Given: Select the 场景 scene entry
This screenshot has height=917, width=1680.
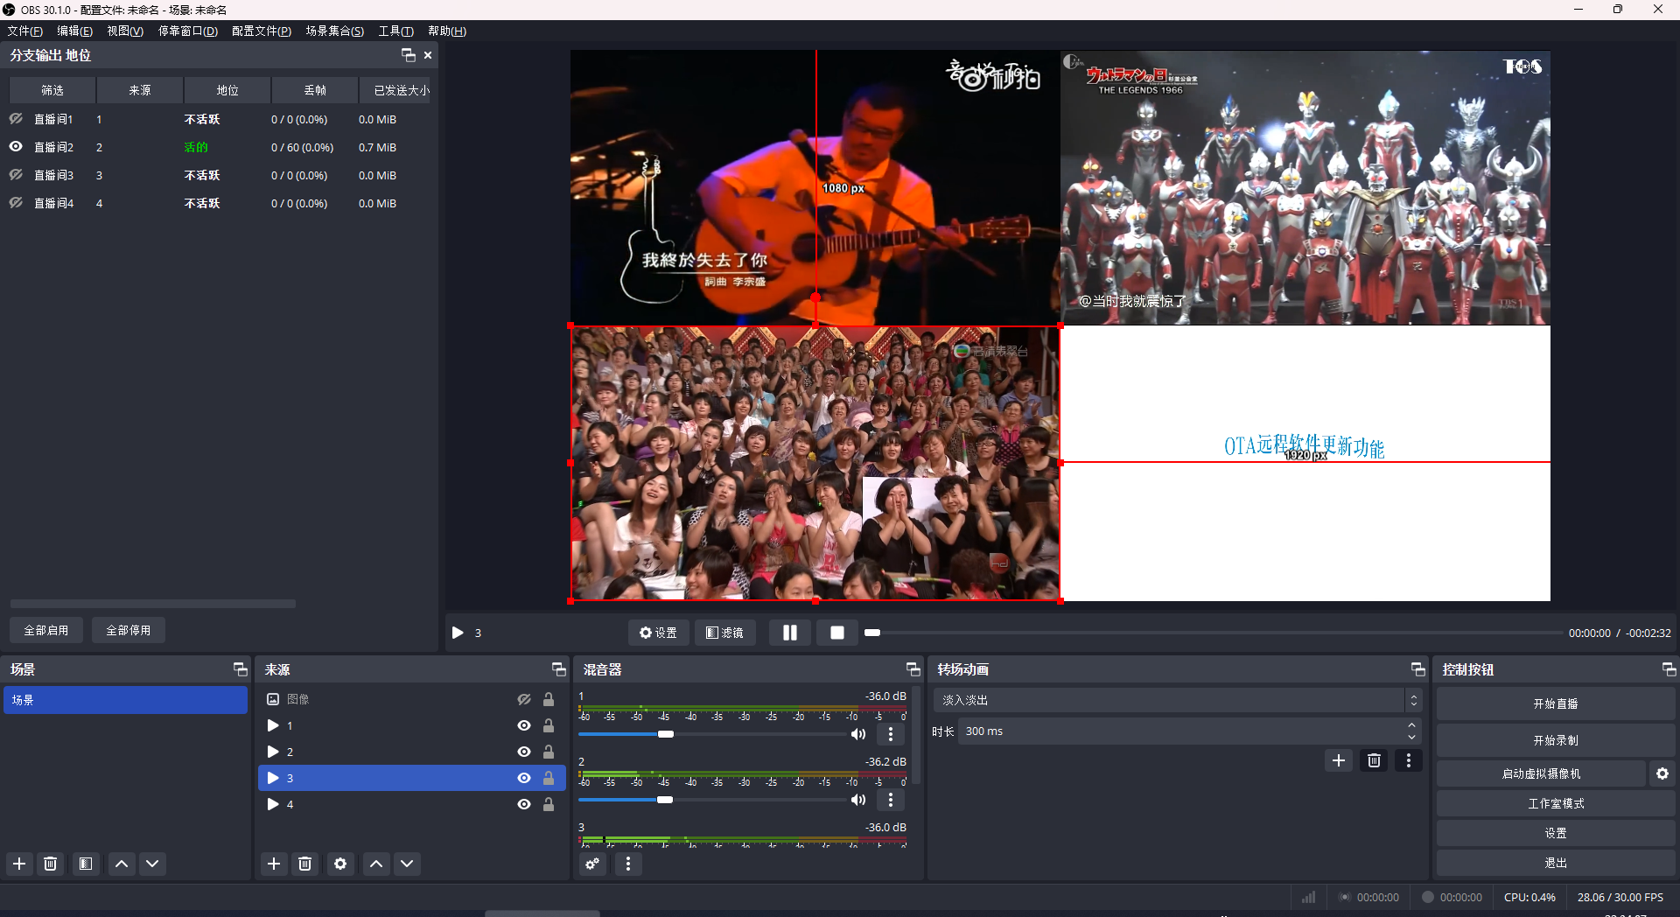Looking at the screenshot, I should tap(126, 700).
